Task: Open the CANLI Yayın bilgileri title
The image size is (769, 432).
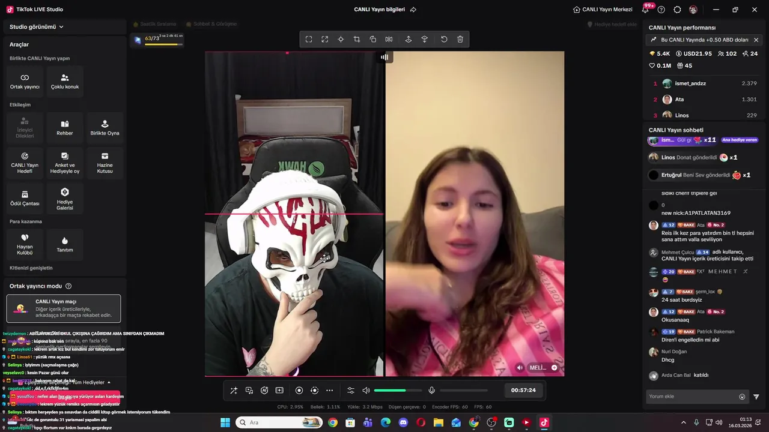Action: click(380, 10)
